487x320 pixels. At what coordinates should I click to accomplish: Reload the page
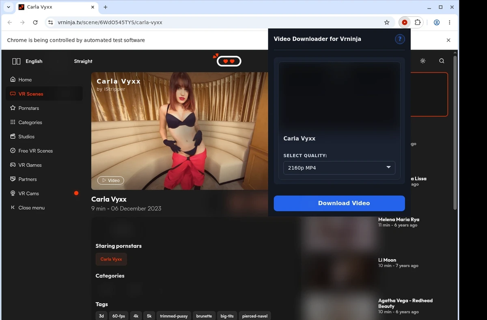(x=35, y=23)
